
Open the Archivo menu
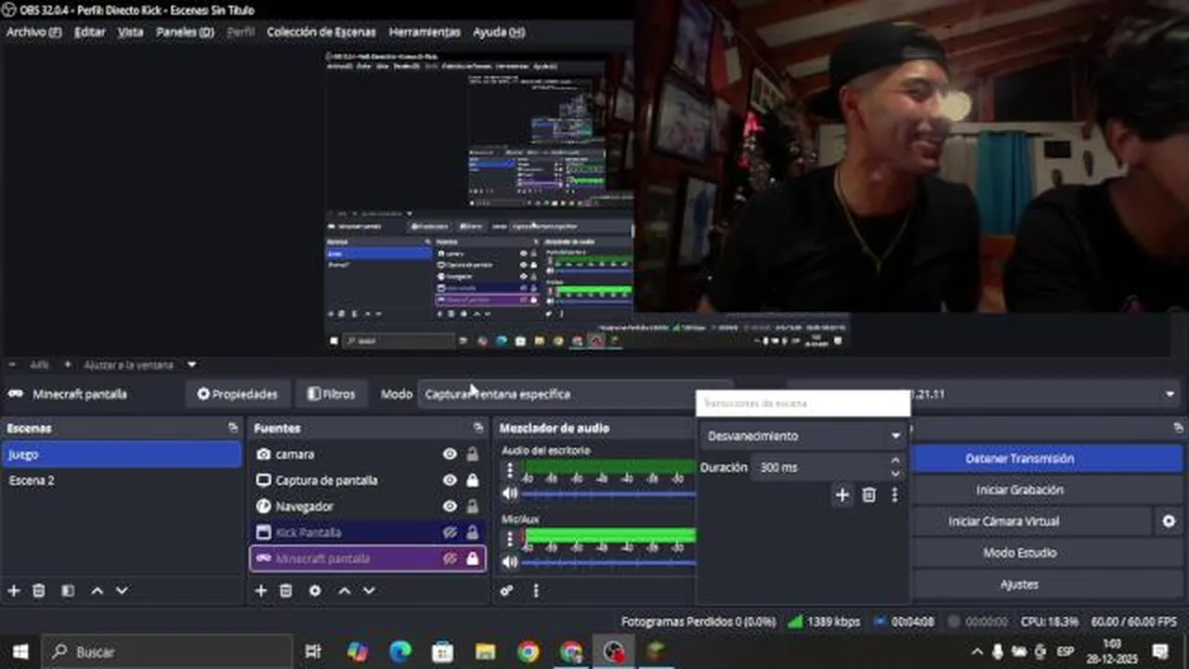pos(33,32)
